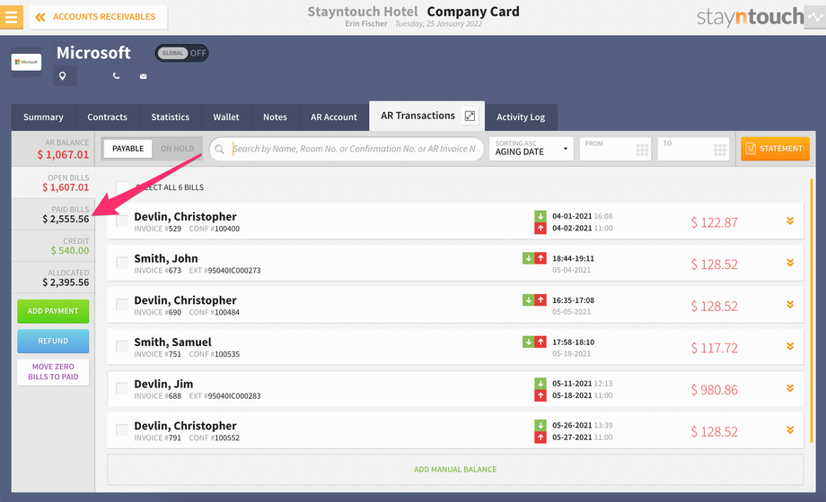
Task: Open the Statistics tab
Action: 171,117
